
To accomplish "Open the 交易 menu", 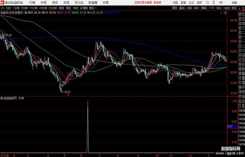I will tap(106, 3).
